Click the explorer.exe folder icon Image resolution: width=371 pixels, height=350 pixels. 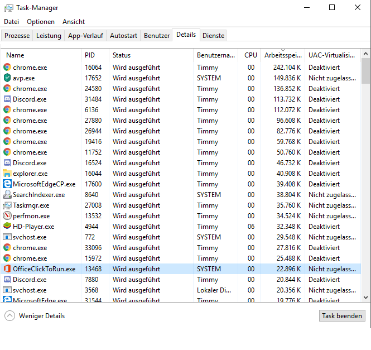click(7, 174)
